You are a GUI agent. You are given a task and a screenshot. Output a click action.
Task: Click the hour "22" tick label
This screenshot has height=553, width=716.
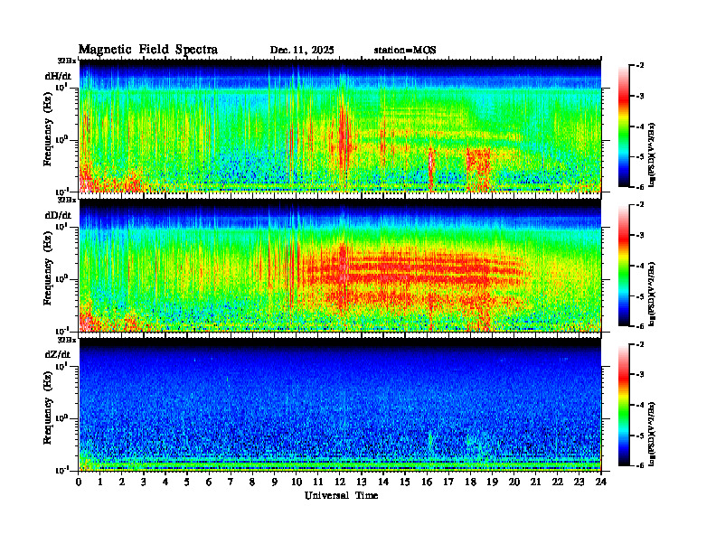point(557,483)
